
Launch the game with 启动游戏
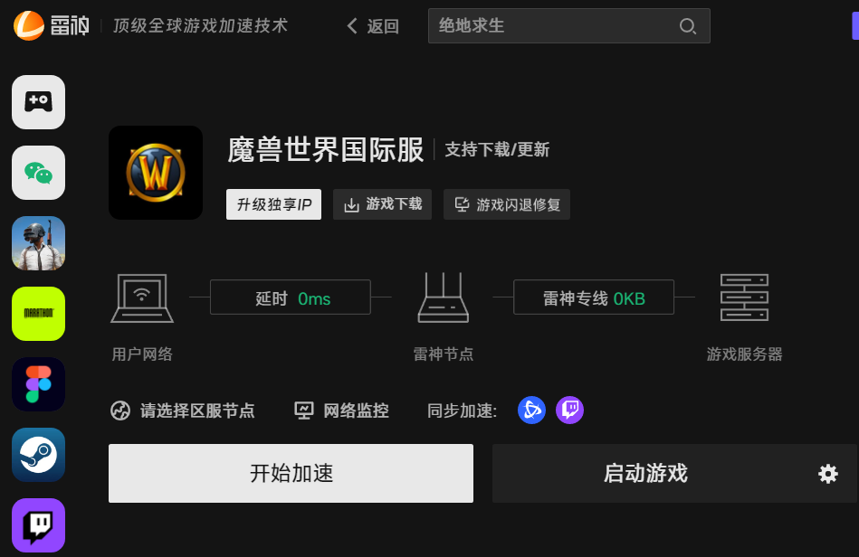[x=644, y=473]
